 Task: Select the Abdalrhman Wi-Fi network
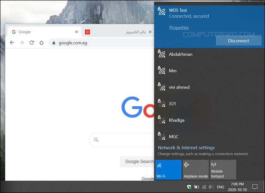(210, 54)
